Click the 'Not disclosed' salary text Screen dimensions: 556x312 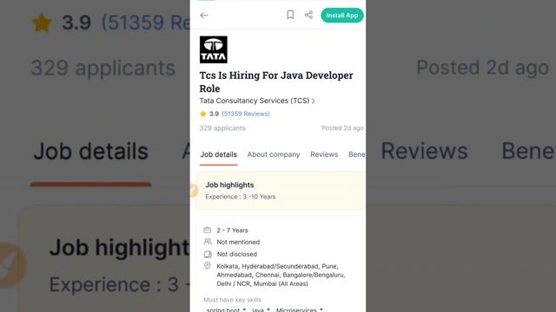click(x=237, y=254)
